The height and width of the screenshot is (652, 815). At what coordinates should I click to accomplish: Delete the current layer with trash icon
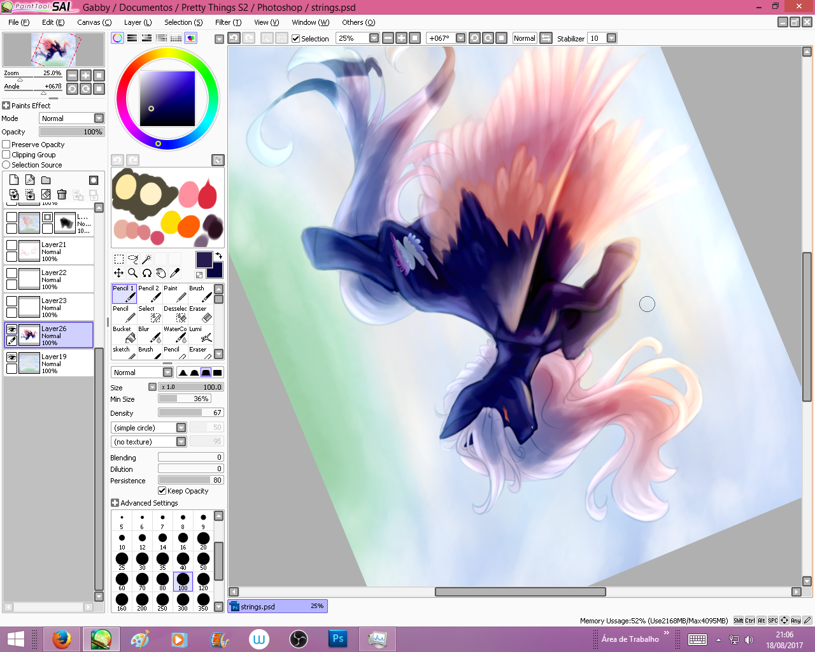tap(62, 194)
